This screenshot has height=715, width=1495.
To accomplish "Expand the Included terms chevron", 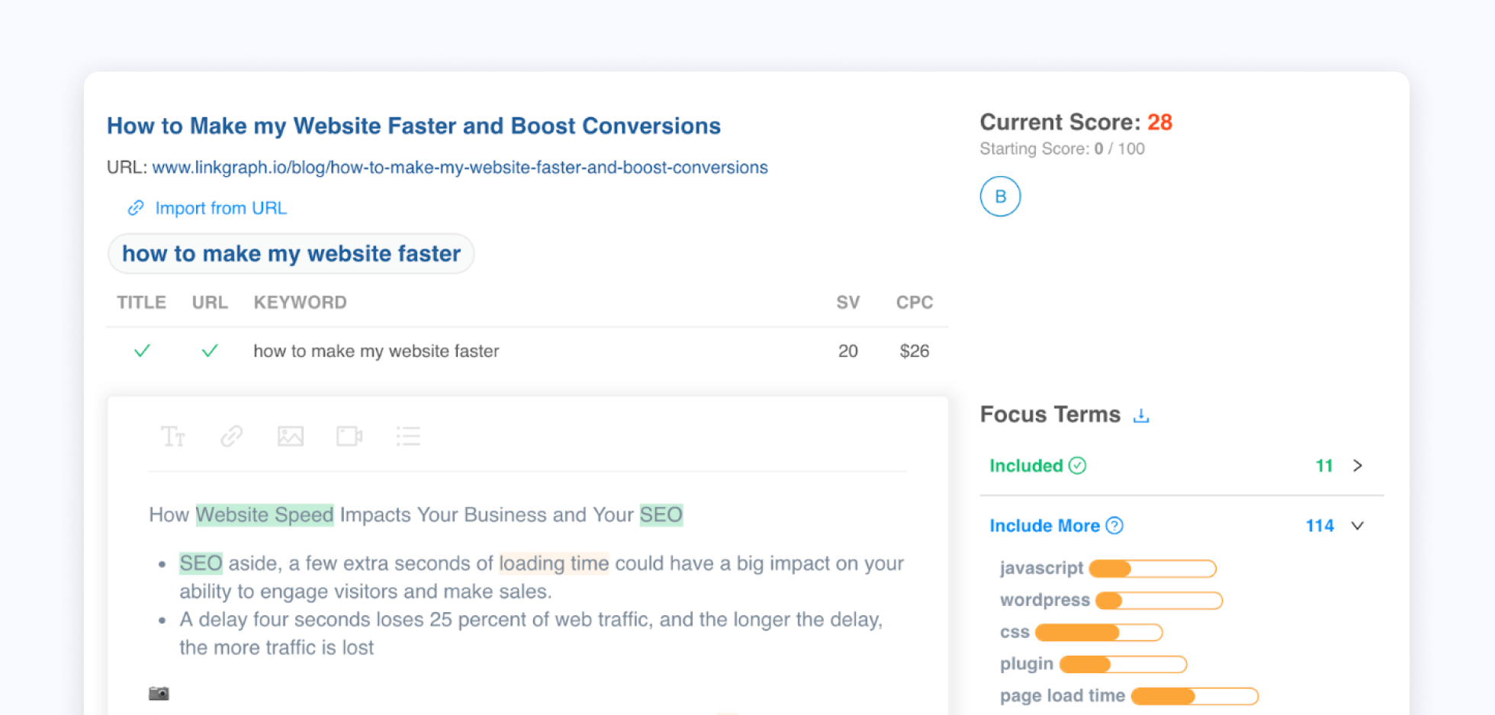I will pos(1358,466).
